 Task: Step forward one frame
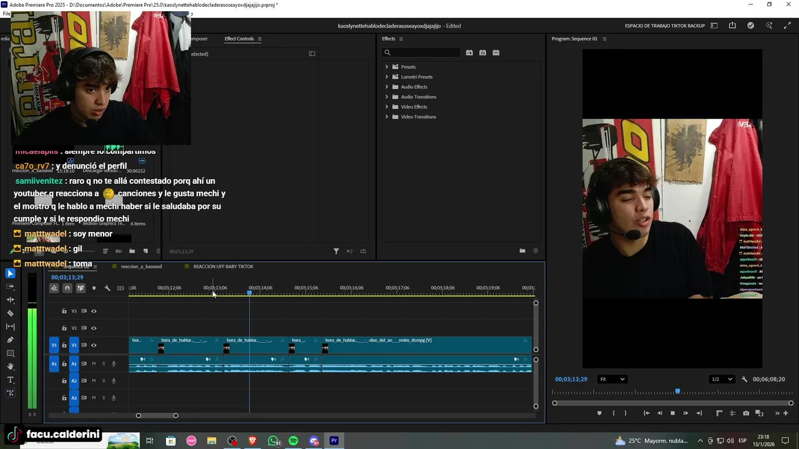685,413
